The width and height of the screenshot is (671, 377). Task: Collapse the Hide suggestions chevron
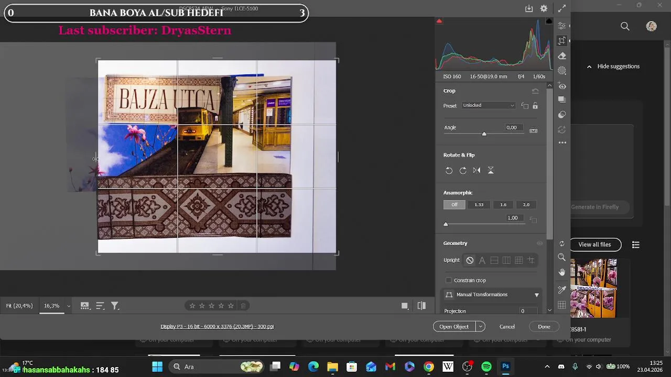589,66
